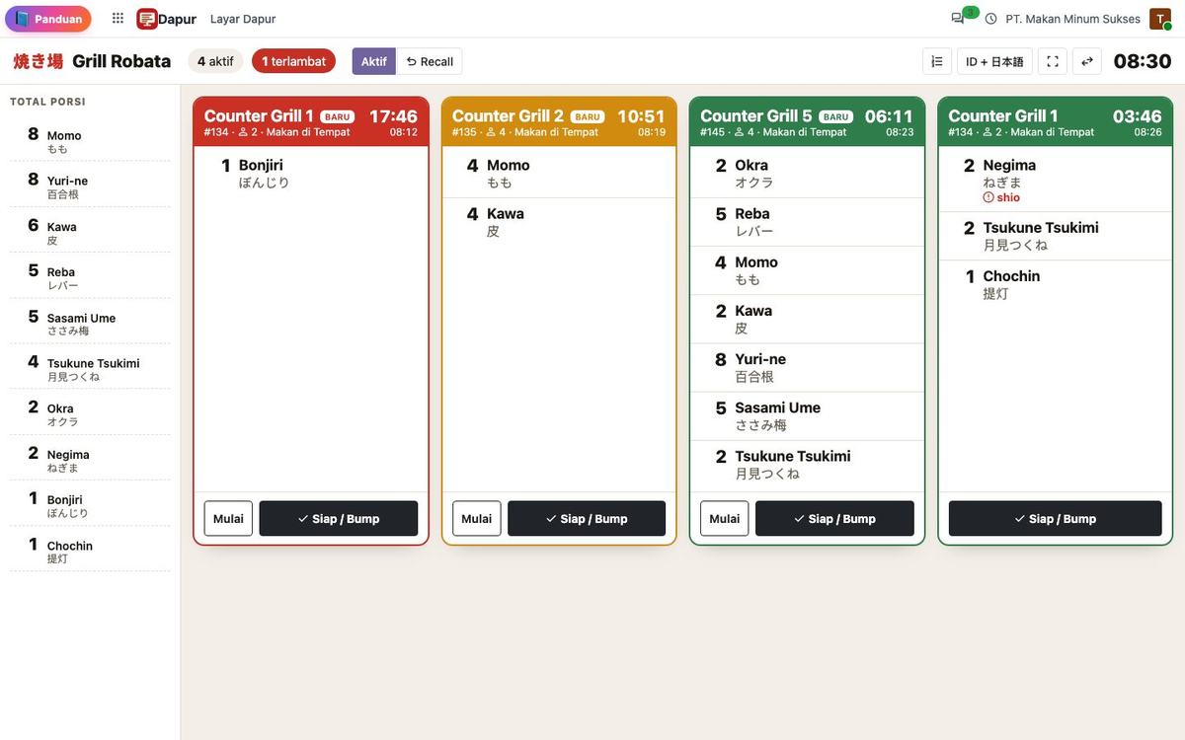
Task: Click the 4 aktif counter badge
Action: click(215, 61)
